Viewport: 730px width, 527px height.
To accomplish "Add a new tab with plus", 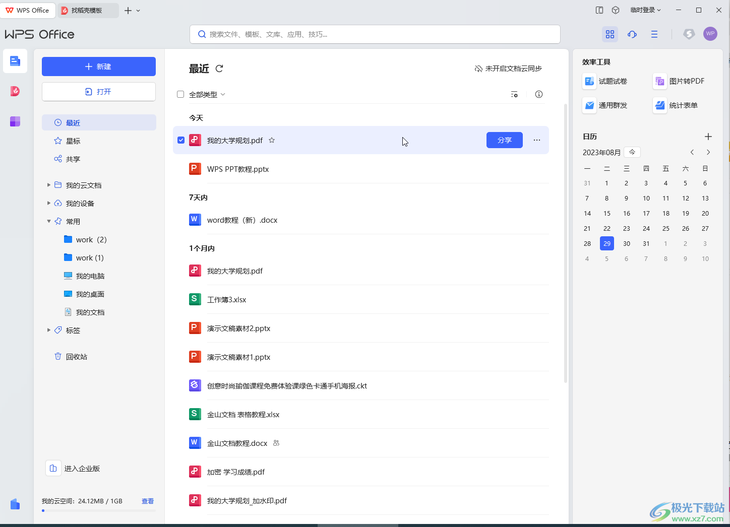I will point(128,11).
